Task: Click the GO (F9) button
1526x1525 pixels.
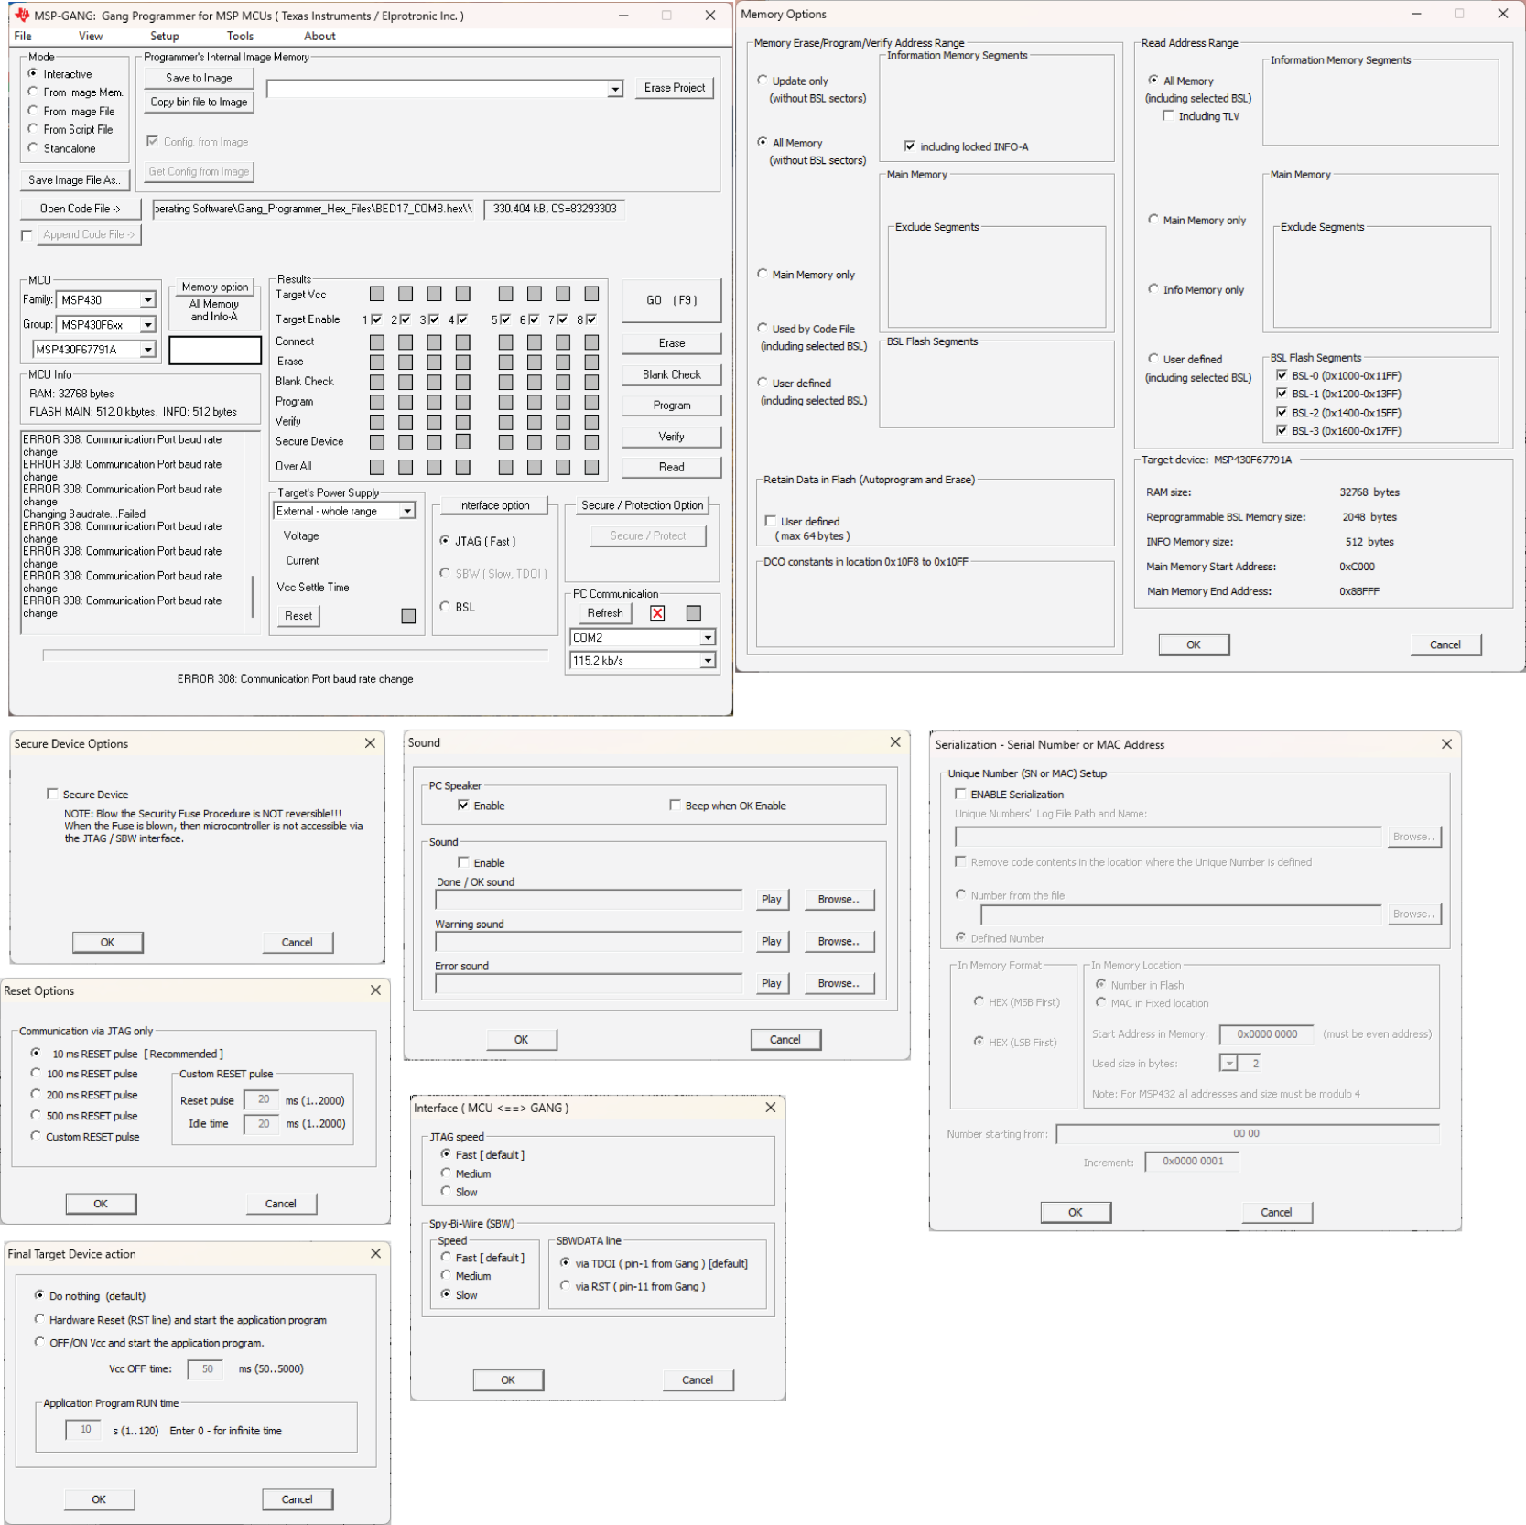Action: click(x=672, y=300)
